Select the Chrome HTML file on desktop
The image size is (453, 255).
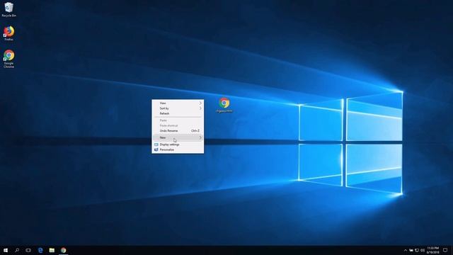224,105
